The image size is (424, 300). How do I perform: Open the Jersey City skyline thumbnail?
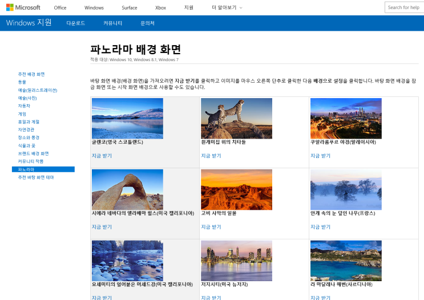237,261
